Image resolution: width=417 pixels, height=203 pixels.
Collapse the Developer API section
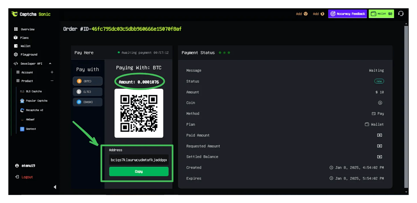[x=50, y=63]
